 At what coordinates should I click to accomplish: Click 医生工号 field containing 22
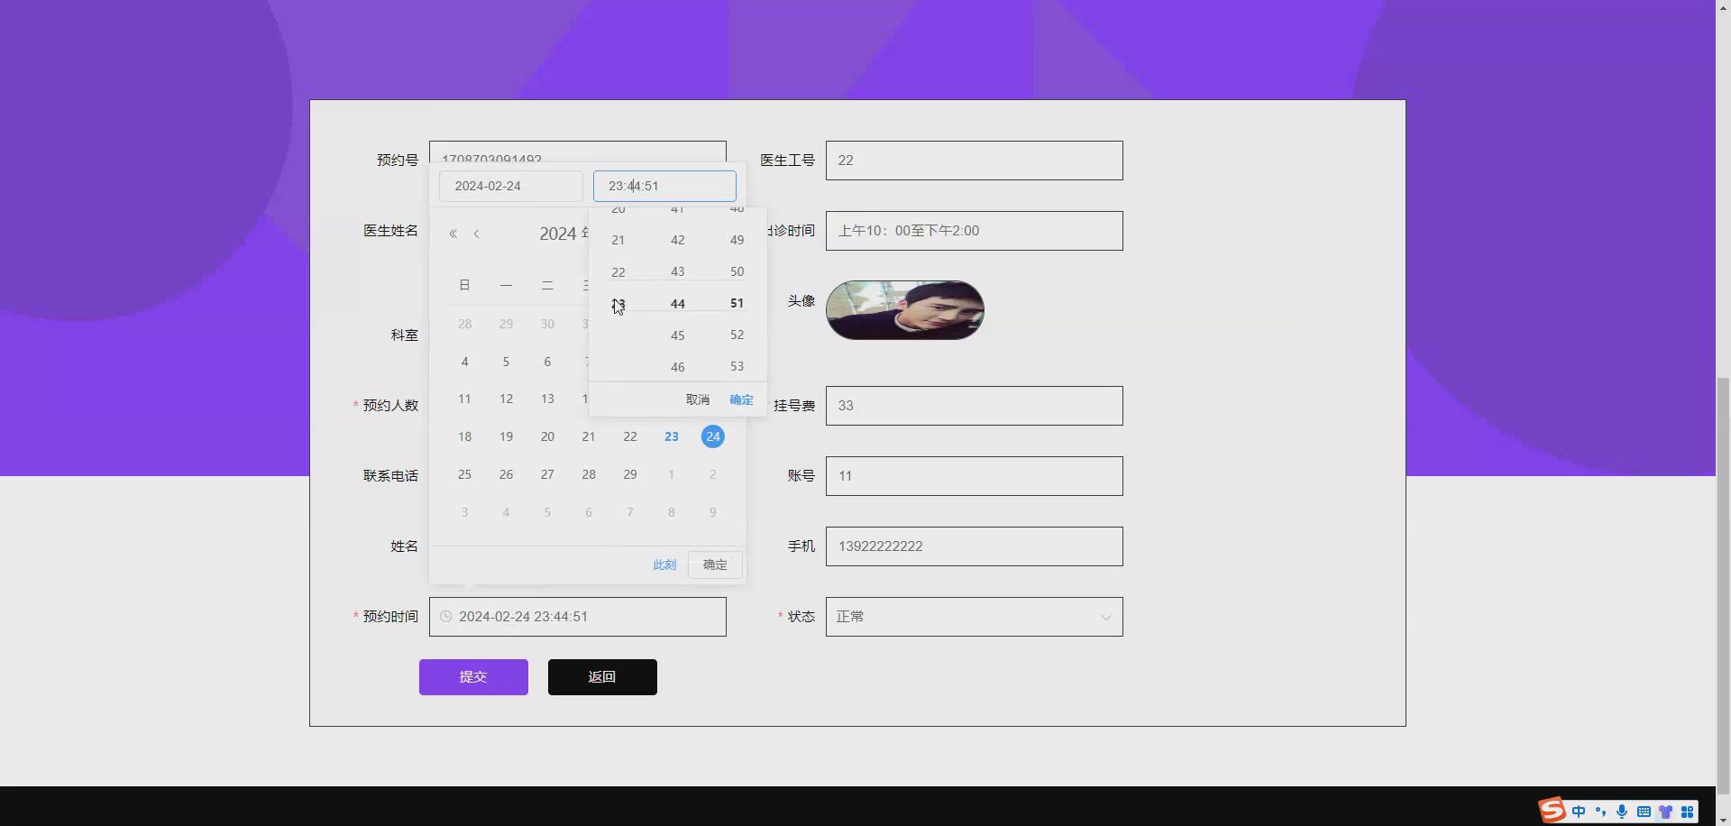pyautogui.click(x=975, y=161)
